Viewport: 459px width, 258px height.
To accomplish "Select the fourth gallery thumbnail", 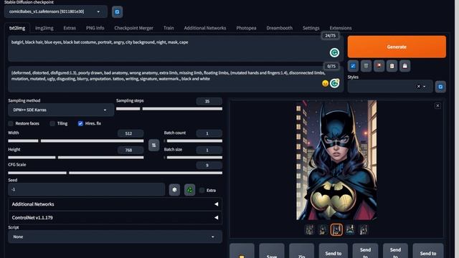I will click(350, 230).
